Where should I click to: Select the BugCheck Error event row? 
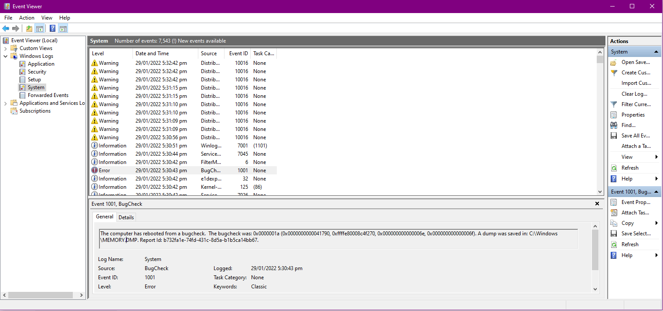183,171
